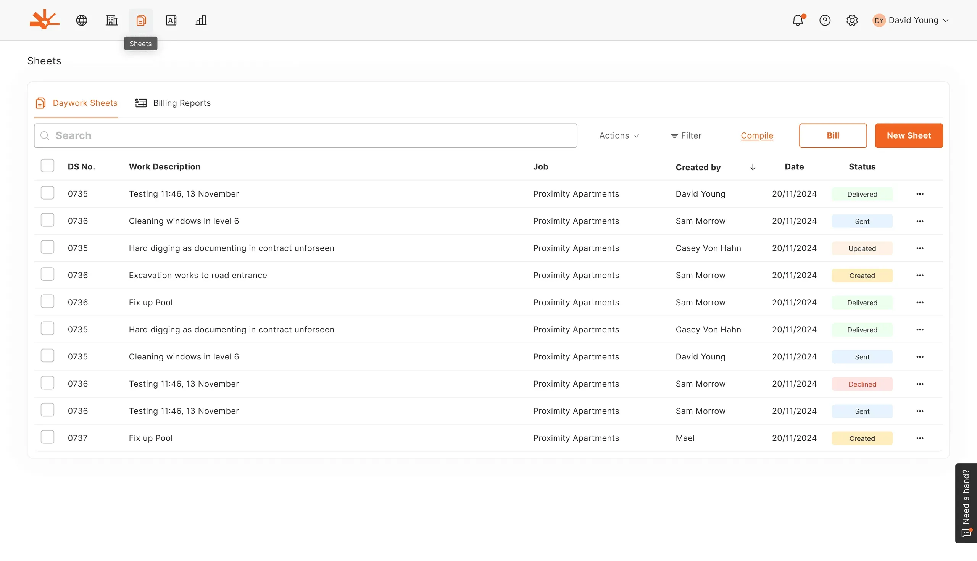Toggle the select-all checkbox in the table header
977x561 pixels.
tap(47, 166)
